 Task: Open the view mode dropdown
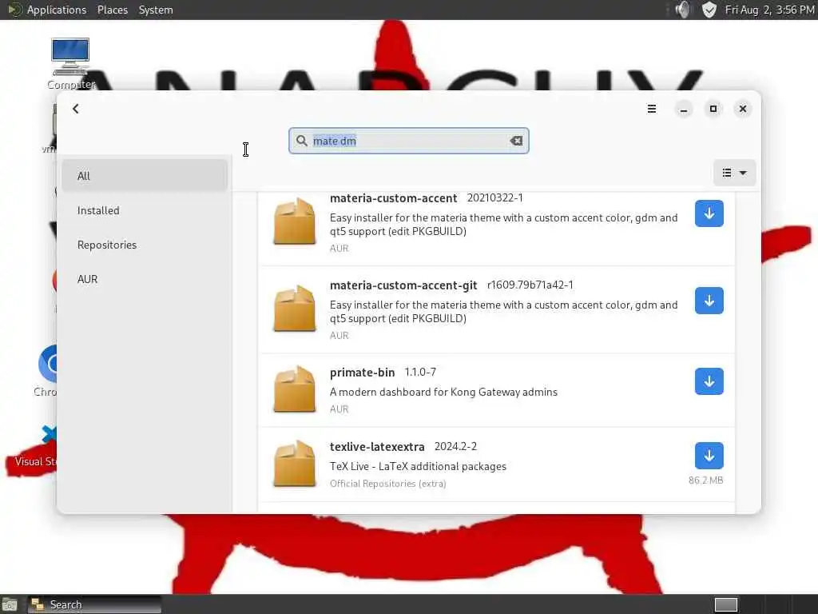coord(734,173)
